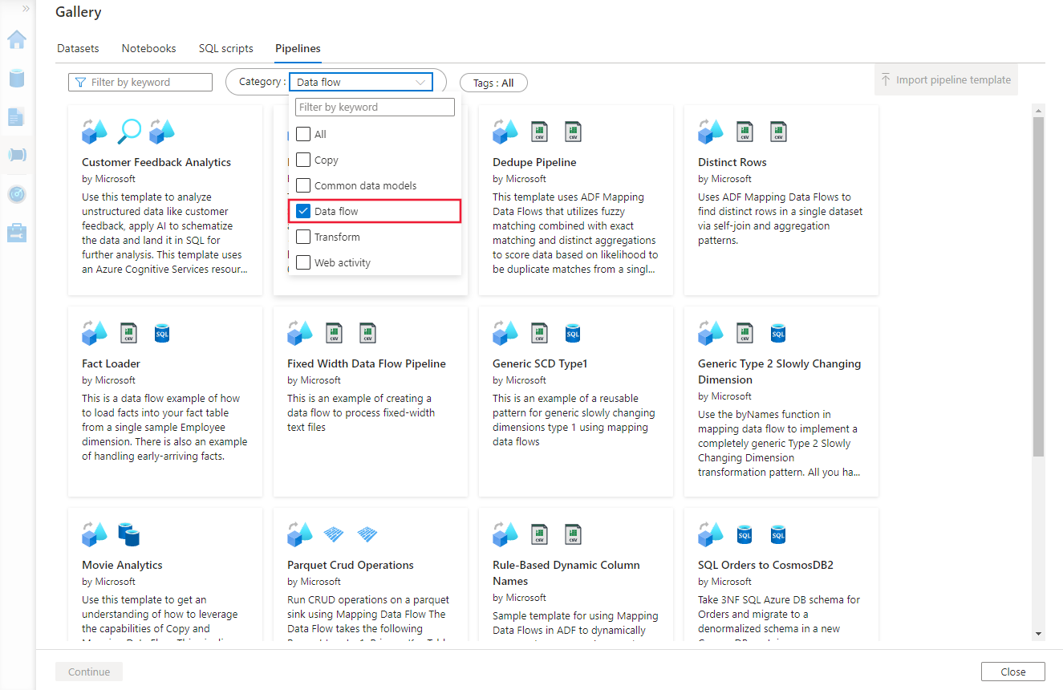Enable the Web activity category filter
Image resolution: width=1063 pixels, height=690 pixels.
[303, 262]
